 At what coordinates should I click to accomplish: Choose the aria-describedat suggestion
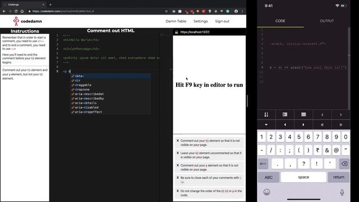point(111,94)
